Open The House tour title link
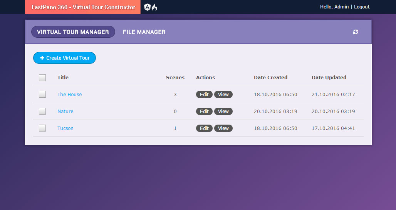 69,94
